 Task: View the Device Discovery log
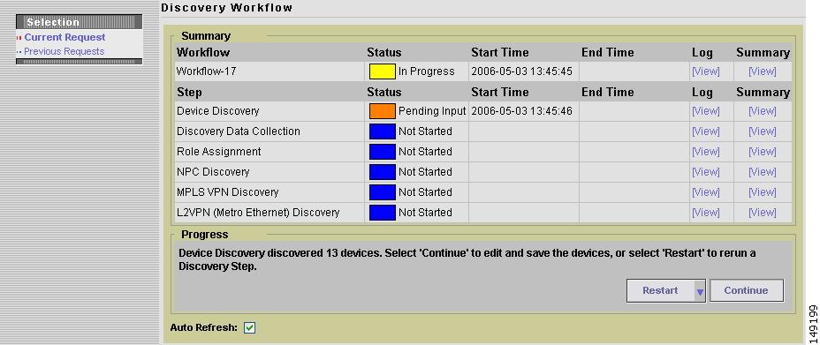tap(705, 111)
